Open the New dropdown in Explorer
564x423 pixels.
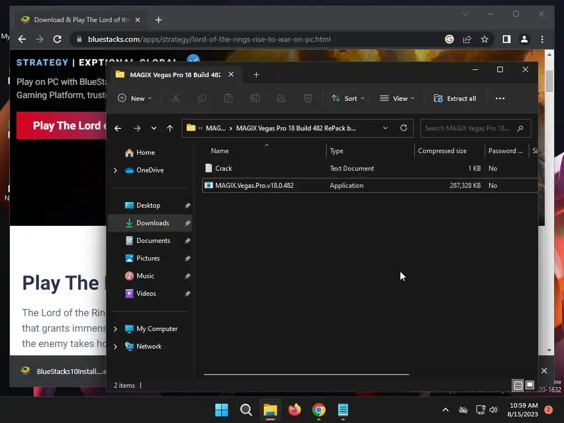tap(135, 98)
